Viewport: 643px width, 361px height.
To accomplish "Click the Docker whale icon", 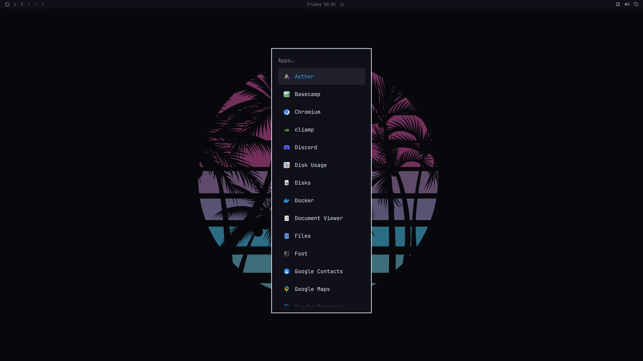I will (287, 201).
